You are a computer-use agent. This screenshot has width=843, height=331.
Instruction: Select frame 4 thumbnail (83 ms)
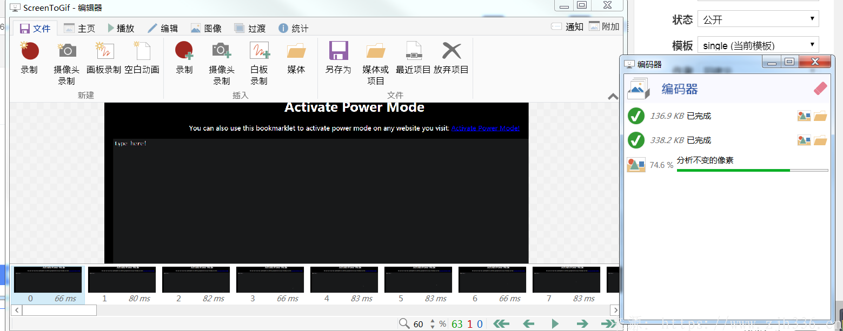344,285
